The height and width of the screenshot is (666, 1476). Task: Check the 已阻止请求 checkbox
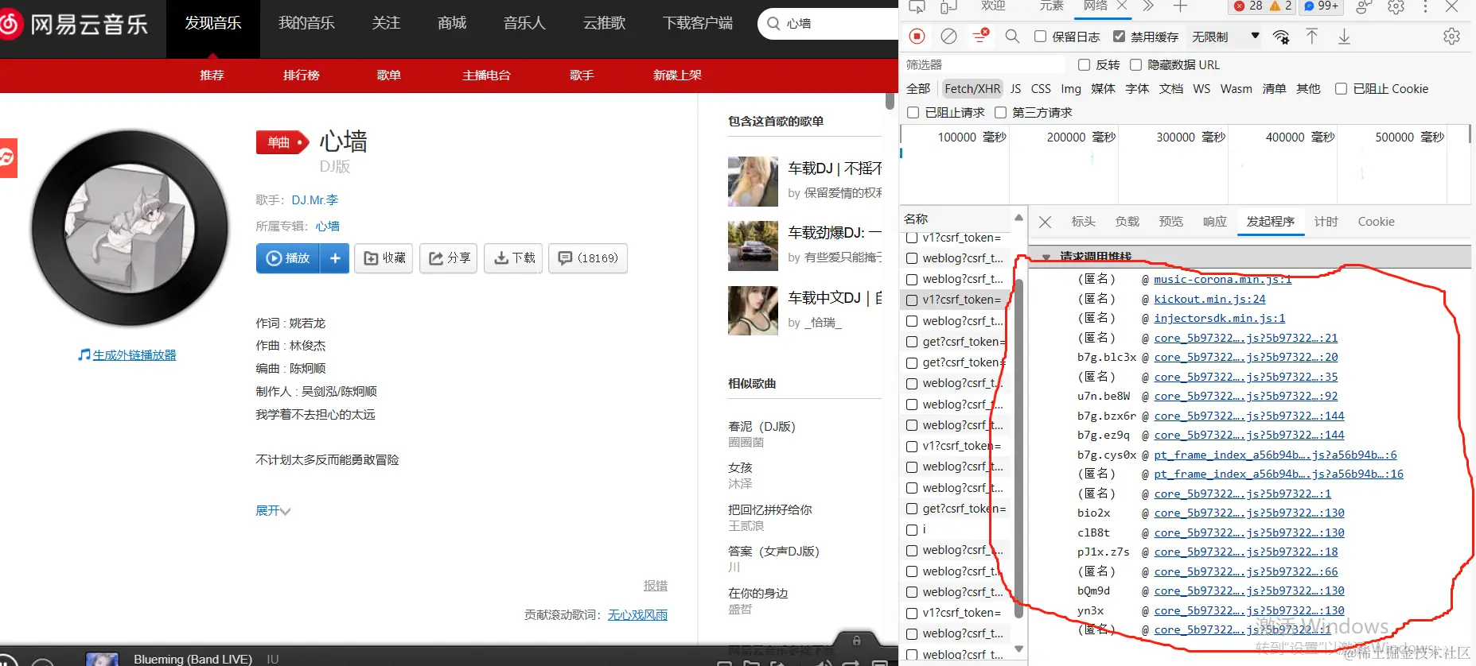pyautogui.click(x=913, y=113)
